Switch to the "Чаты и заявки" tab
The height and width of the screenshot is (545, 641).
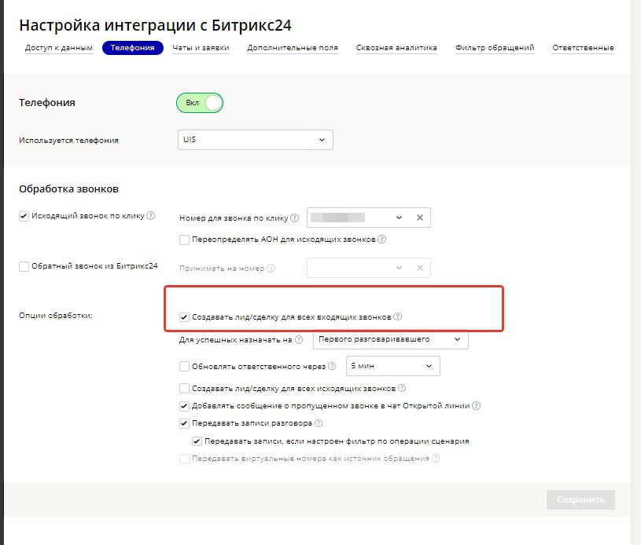[x=201, y=48]
